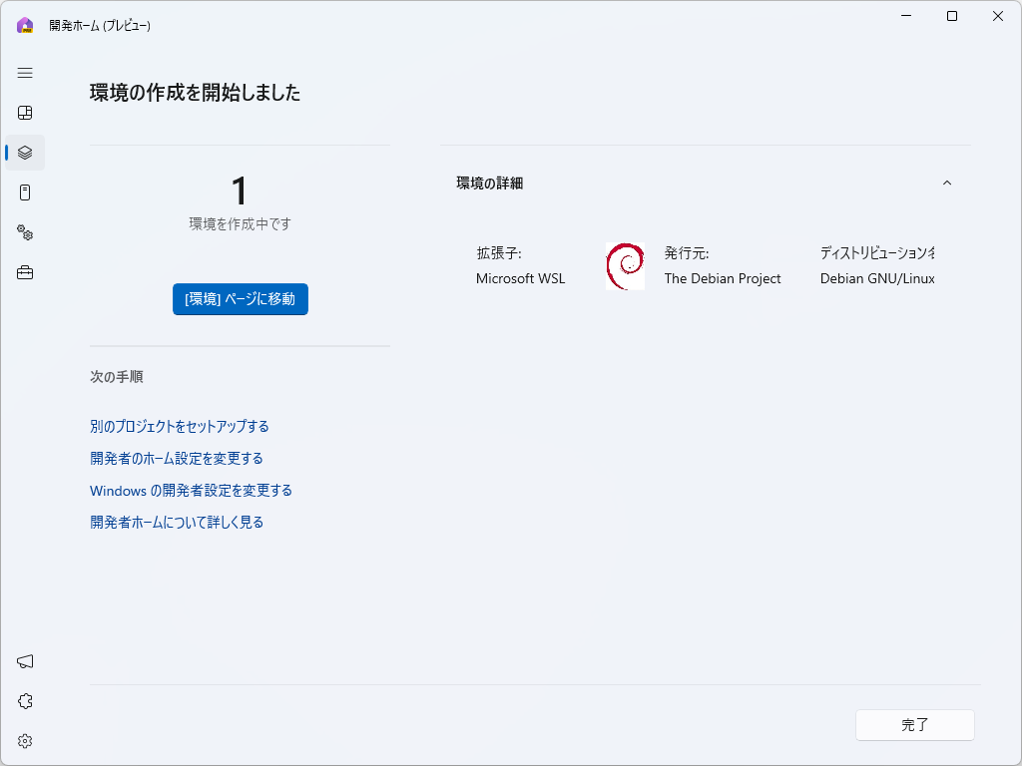Open 開発者ホームについて詳しく見る link
Viewport: 1022px width, 766px height.
coord(176,522)
